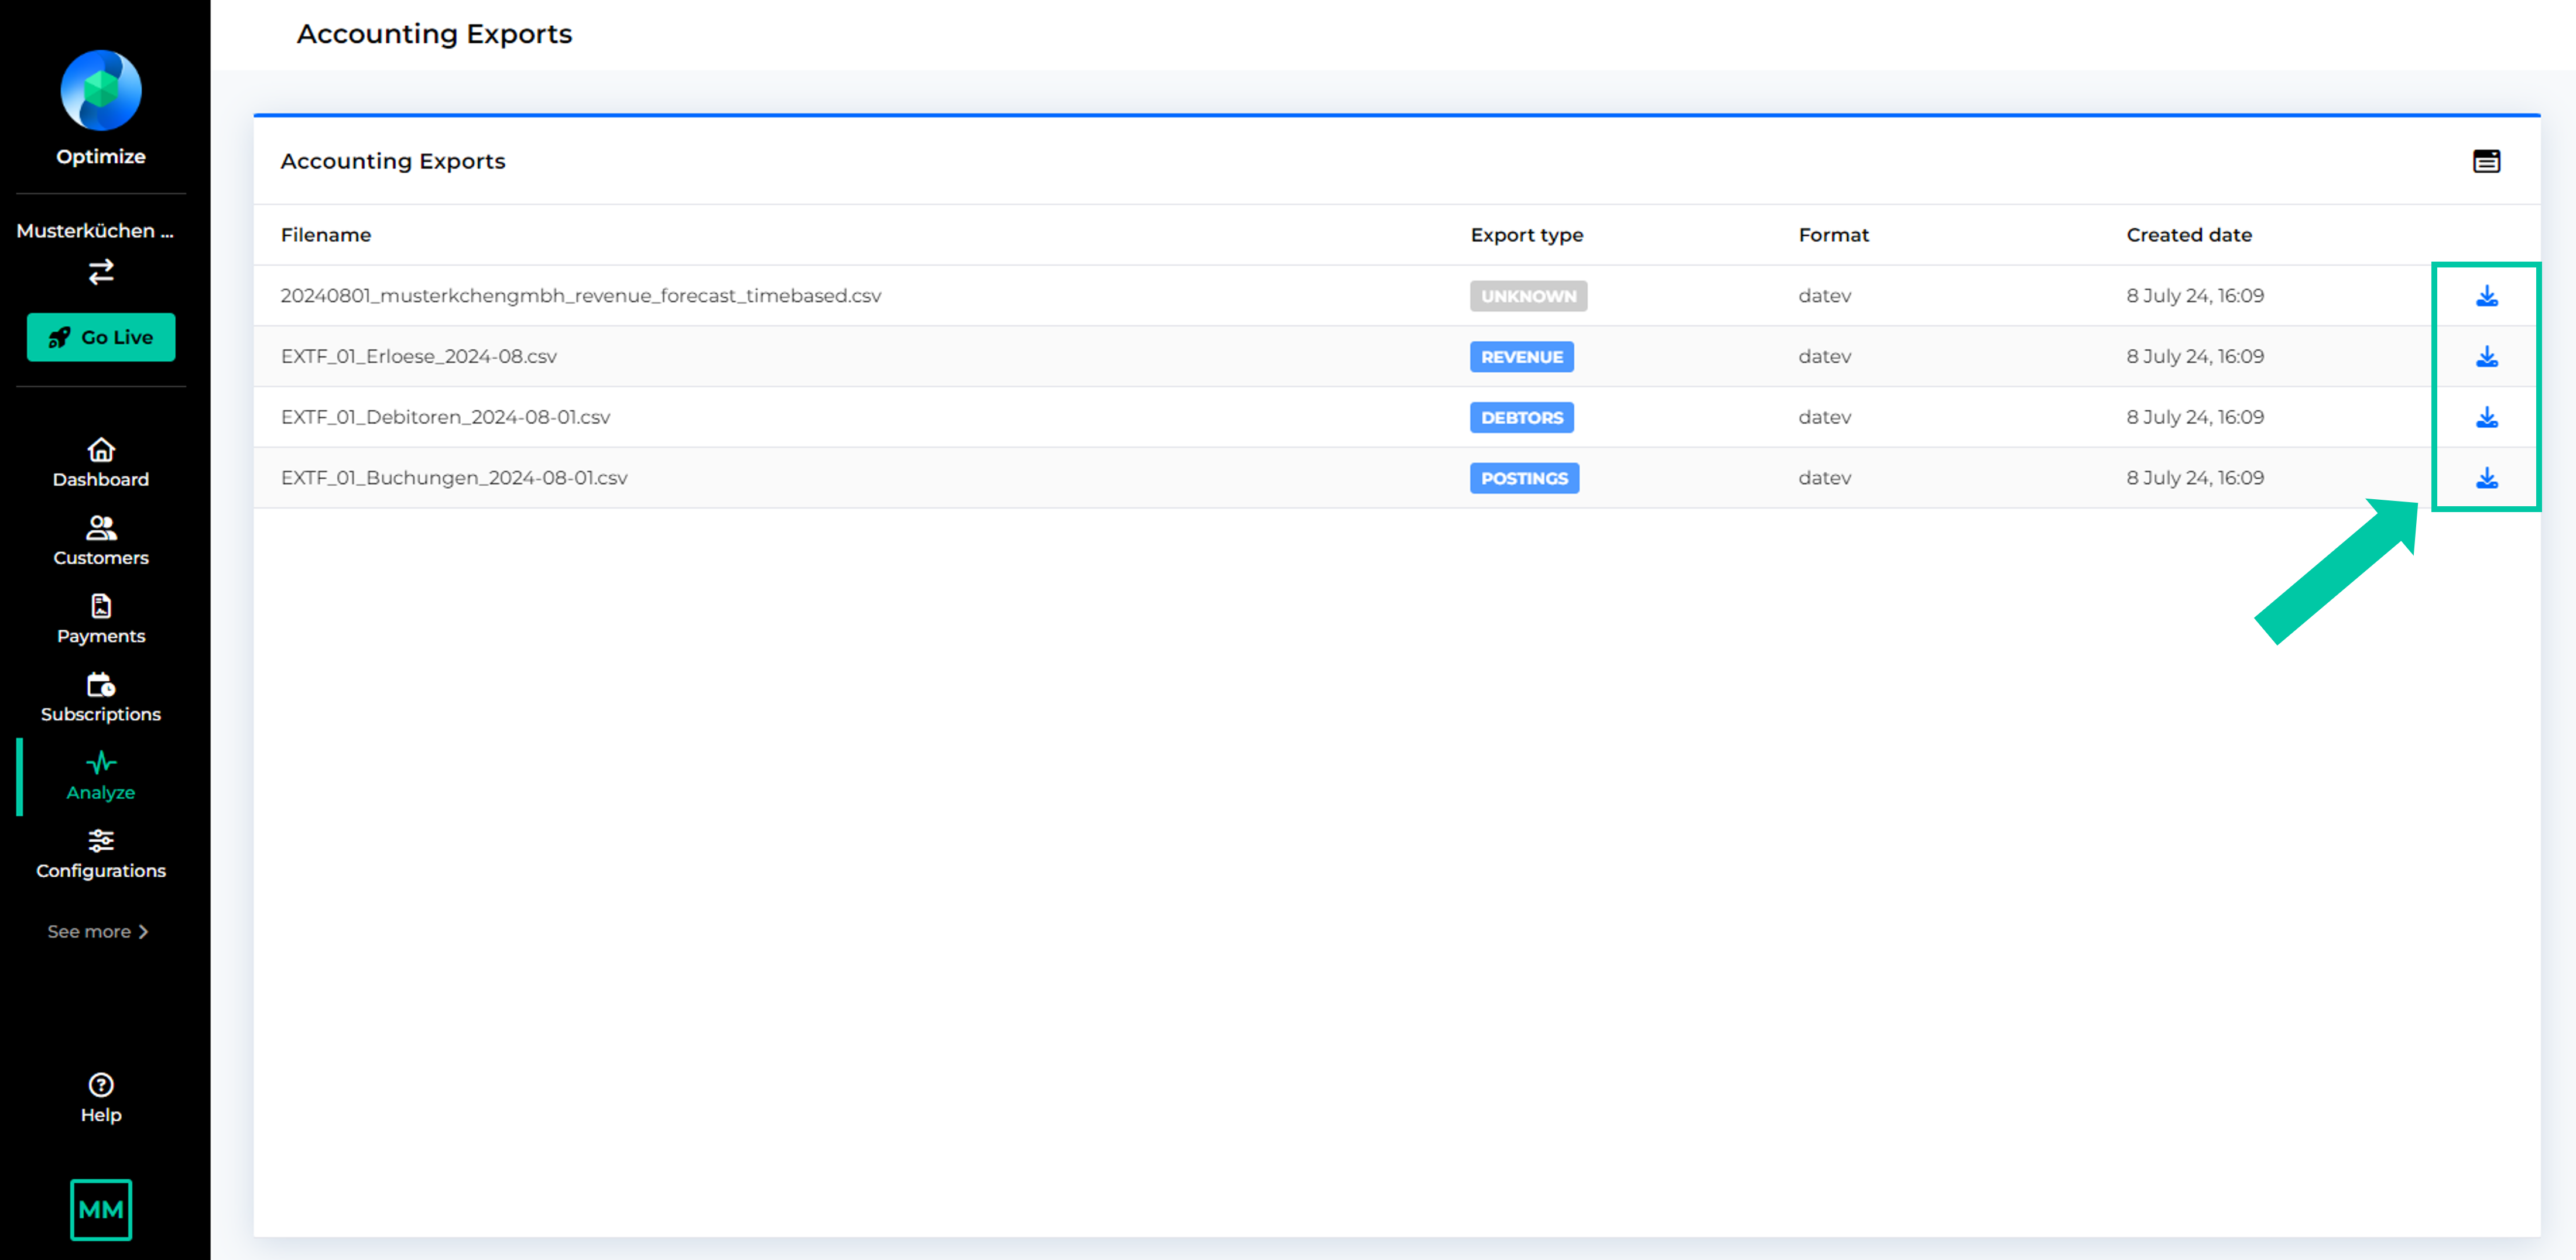Click the POSTINGS export type badge
This screenshot has width=2576, height=1260.
(x=1524, y=478)
